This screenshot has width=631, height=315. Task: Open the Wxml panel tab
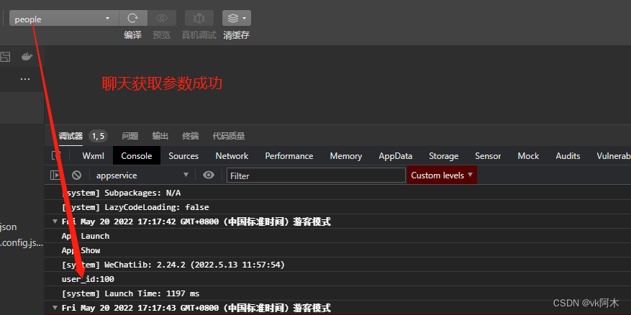tap(94, 155)
